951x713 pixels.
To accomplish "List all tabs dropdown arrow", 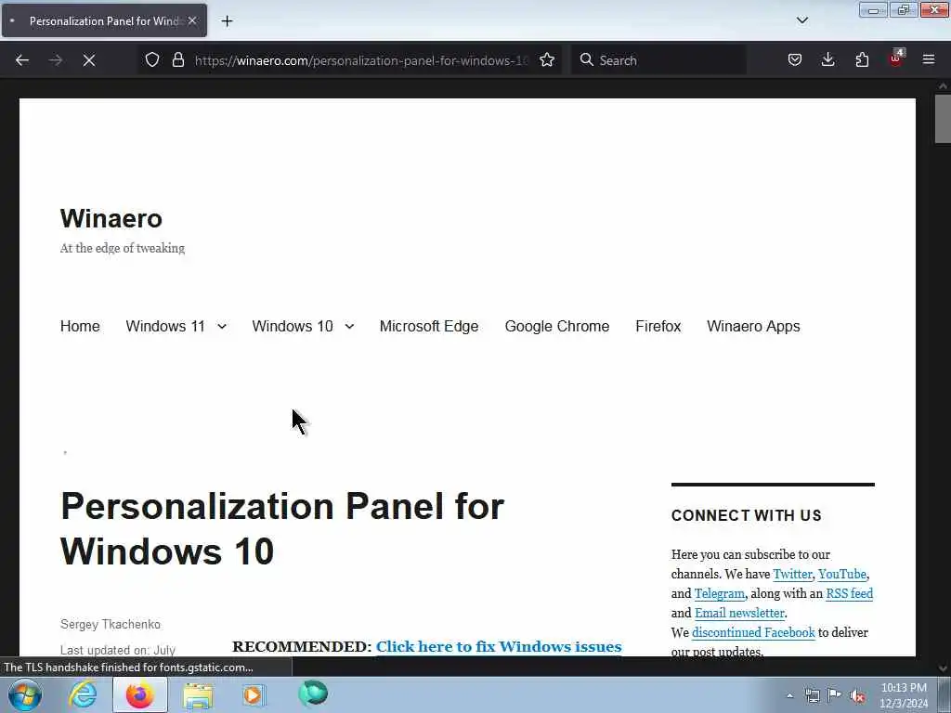I will click(x=801, y=20).
